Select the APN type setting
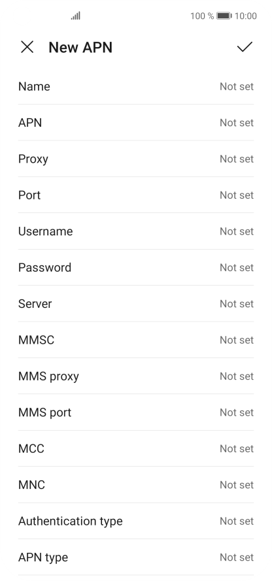This screenshot has height=581, width=272. coord(136,557)
